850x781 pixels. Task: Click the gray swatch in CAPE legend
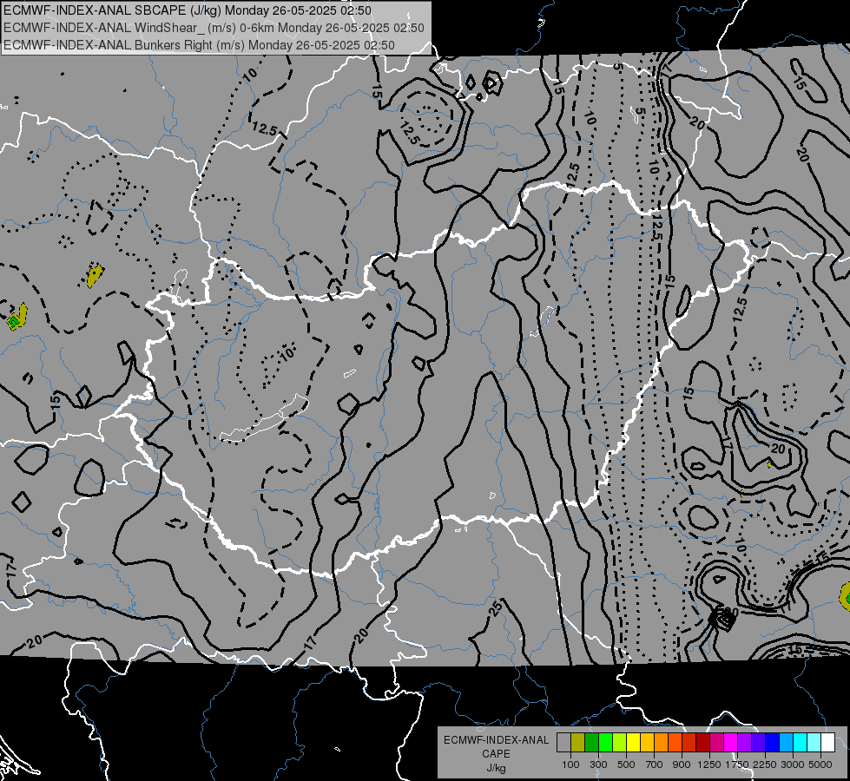[563, 742]
